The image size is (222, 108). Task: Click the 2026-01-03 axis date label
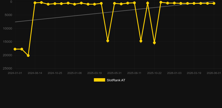point(174,73)
